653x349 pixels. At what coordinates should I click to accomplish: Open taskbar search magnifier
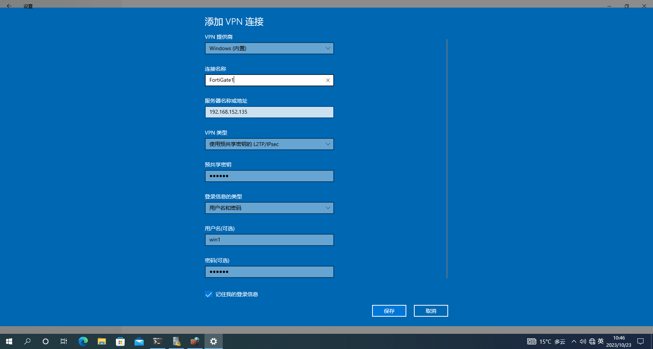point(27,341)
